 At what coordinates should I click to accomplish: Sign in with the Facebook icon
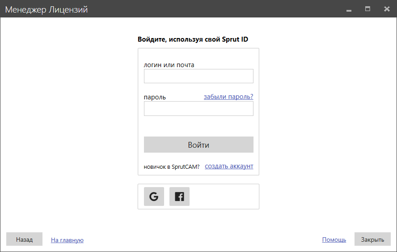[x=179, y=196]
